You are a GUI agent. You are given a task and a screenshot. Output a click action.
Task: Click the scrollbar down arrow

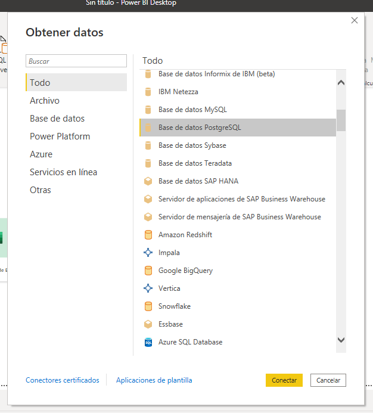[341, 340]
